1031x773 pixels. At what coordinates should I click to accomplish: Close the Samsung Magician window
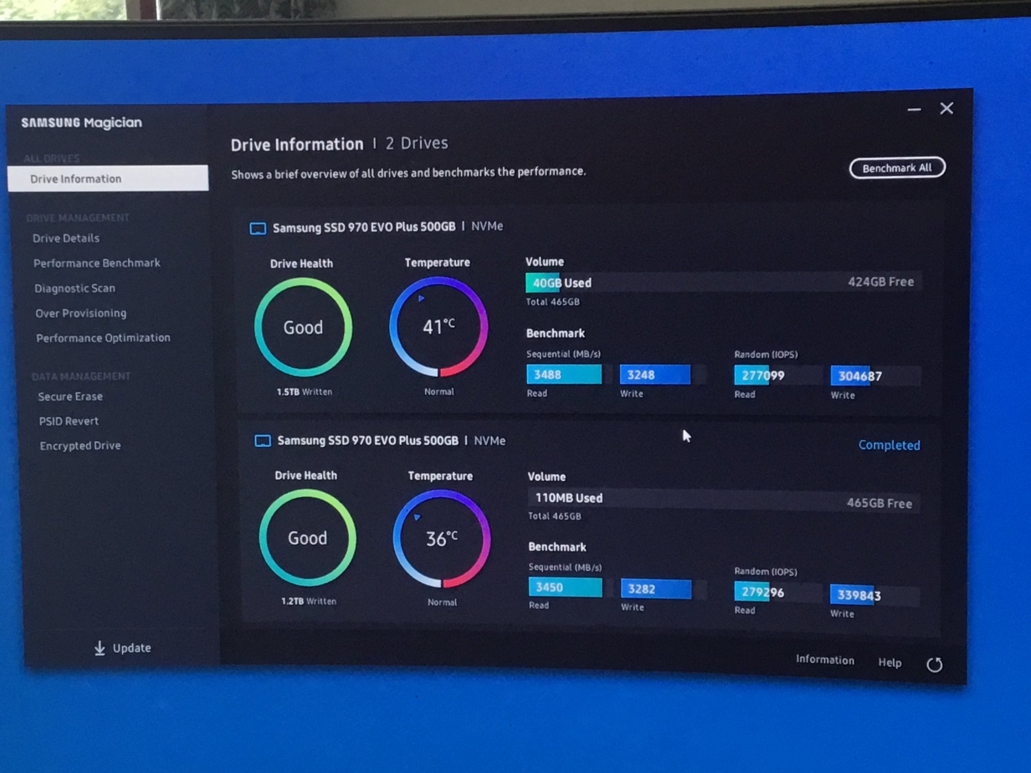point(946,108)
